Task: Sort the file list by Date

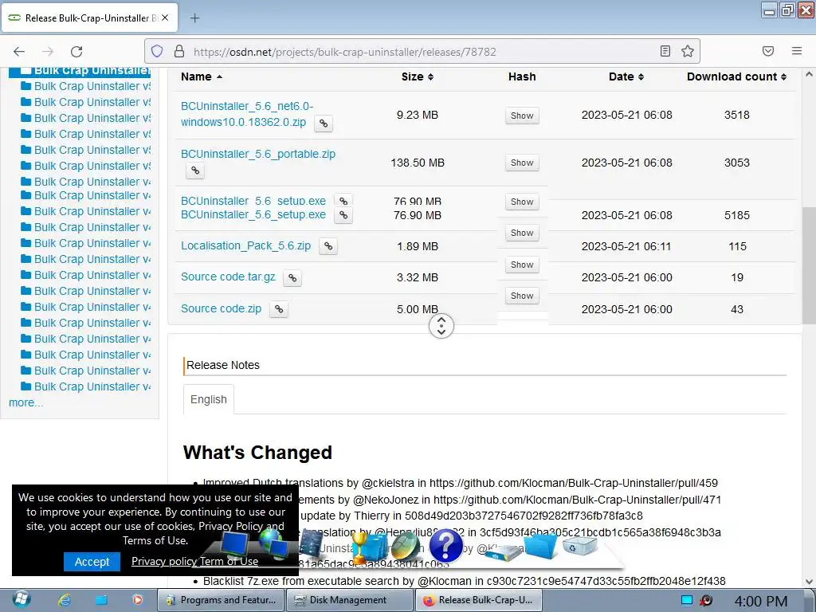Action: pyautogui.click(x=626, y=76)
